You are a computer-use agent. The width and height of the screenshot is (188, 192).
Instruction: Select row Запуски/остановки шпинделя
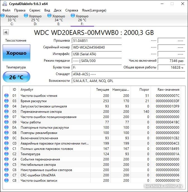[92, 106]
